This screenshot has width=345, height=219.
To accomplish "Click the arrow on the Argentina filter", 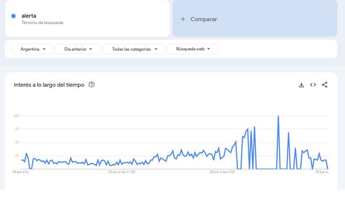I will click(44, 49).
